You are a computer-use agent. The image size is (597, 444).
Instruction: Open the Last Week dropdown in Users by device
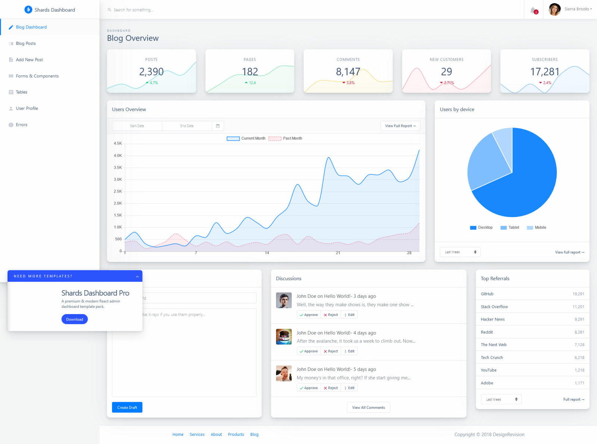tap(460, 252)
